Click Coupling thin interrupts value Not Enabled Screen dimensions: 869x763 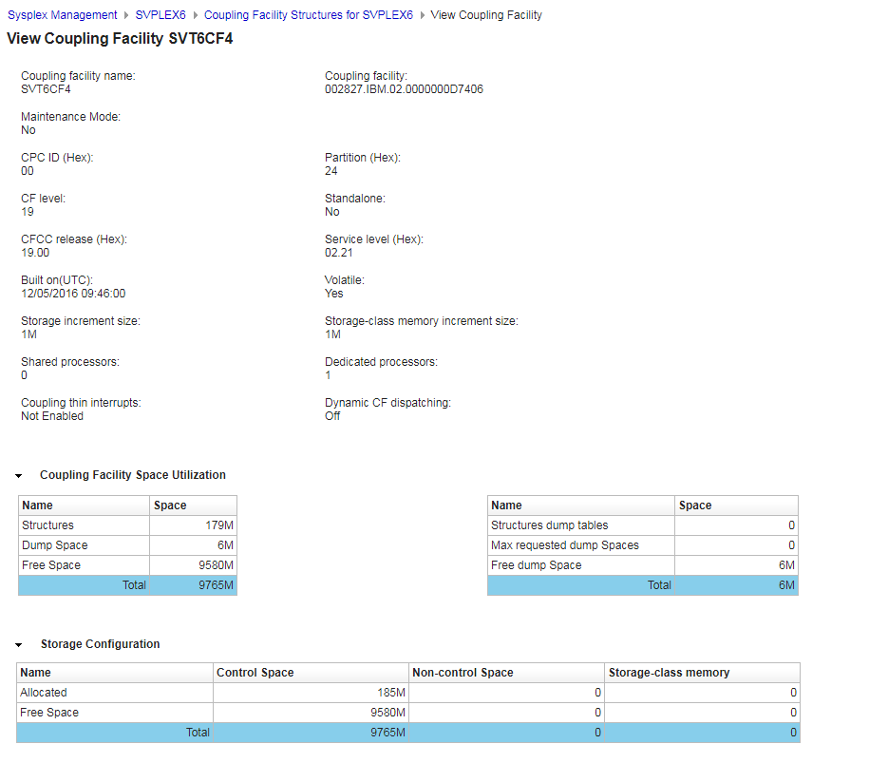(52, 416)
